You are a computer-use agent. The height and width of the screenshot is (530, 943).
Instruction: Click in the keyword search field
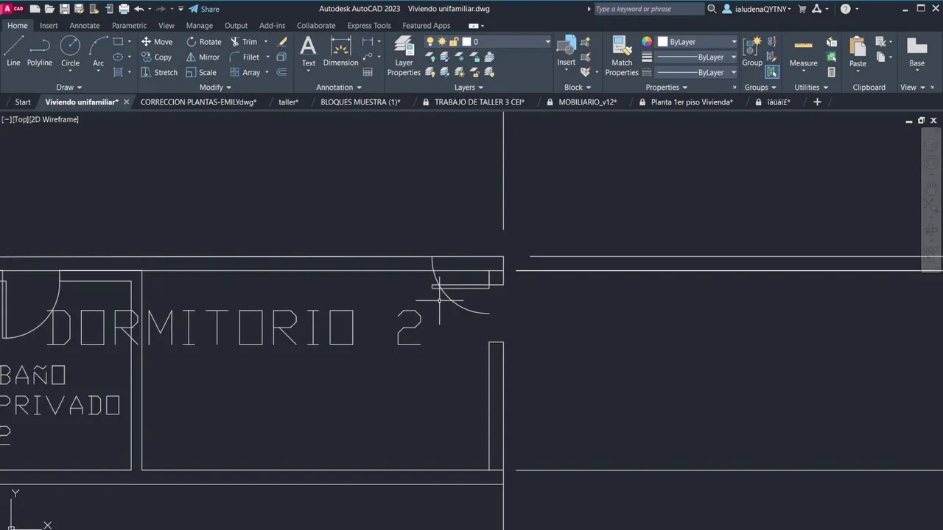click(648, 9)
